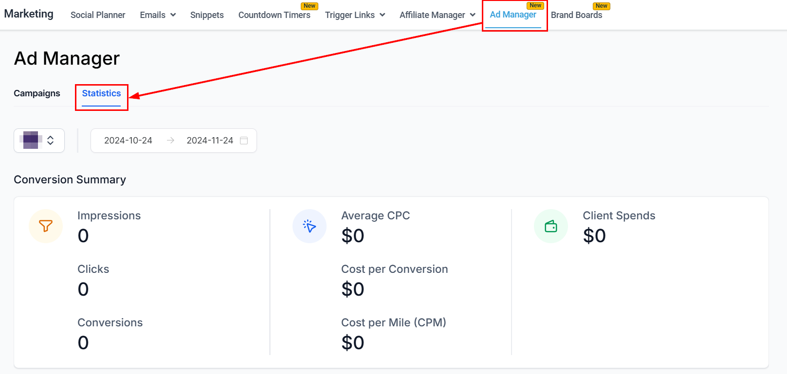The height and width of the screenshot is (374, 787).
Task: Go to Snippets section
Action: point(207,15)
